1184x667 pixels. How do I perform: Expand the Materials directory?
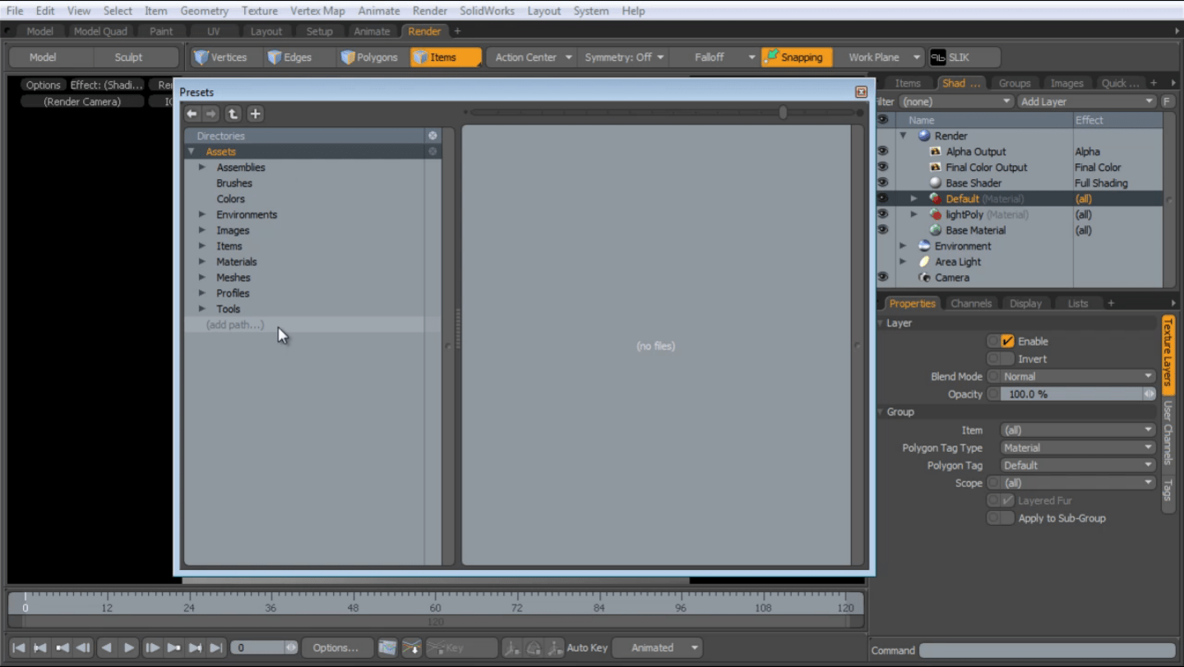pos(202,262)
